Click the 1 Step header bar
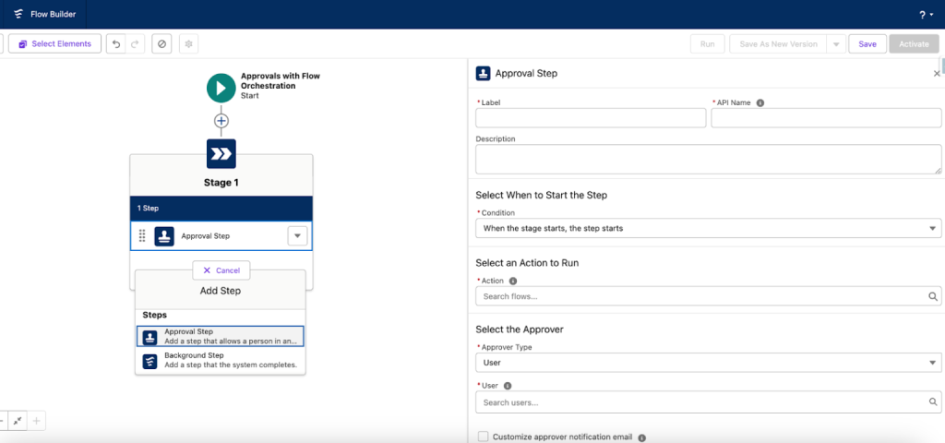945x443 pixels. (x=221, y=208)
